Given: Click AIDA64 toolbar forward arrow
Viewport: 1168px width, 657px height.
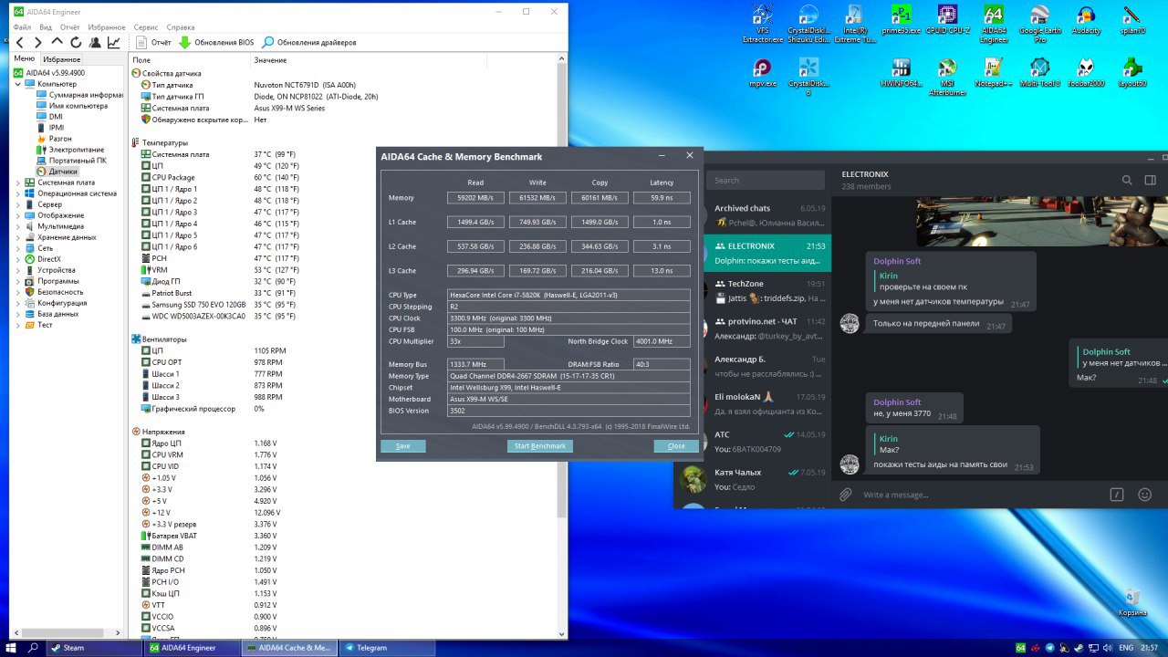Looking at the screenshot, I should (x=37, y=42).
